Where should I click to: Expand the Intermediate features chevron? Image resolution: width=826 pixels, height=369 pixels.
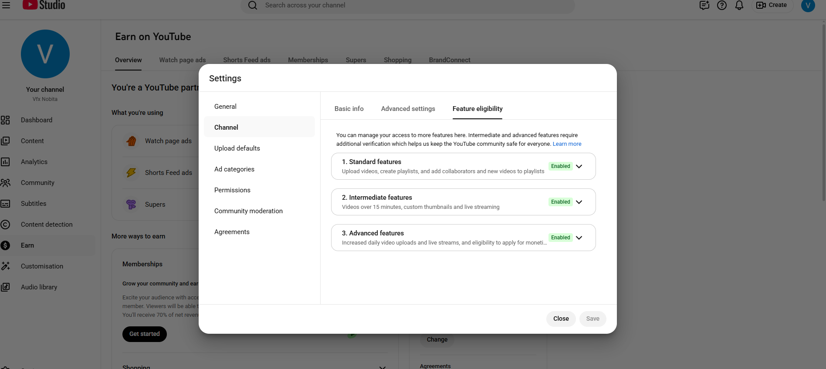pos(579,202)
